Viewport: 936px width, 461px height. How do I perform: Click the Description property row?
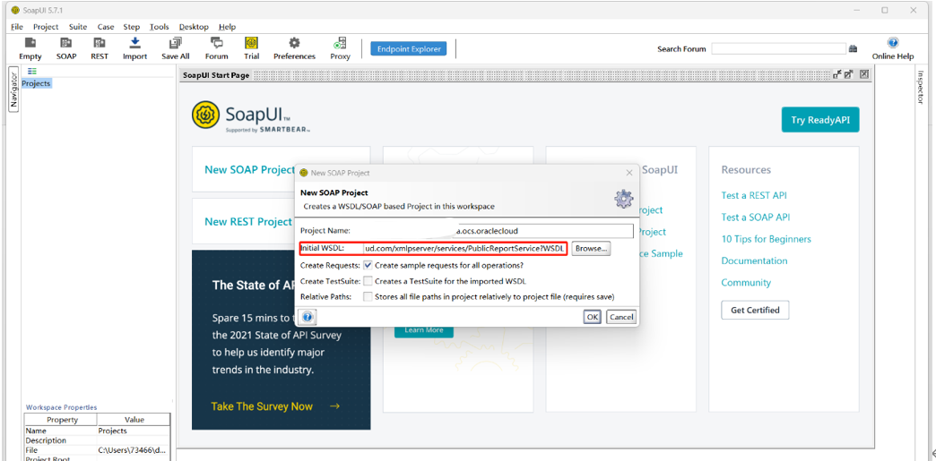click(x=98, y=440)
